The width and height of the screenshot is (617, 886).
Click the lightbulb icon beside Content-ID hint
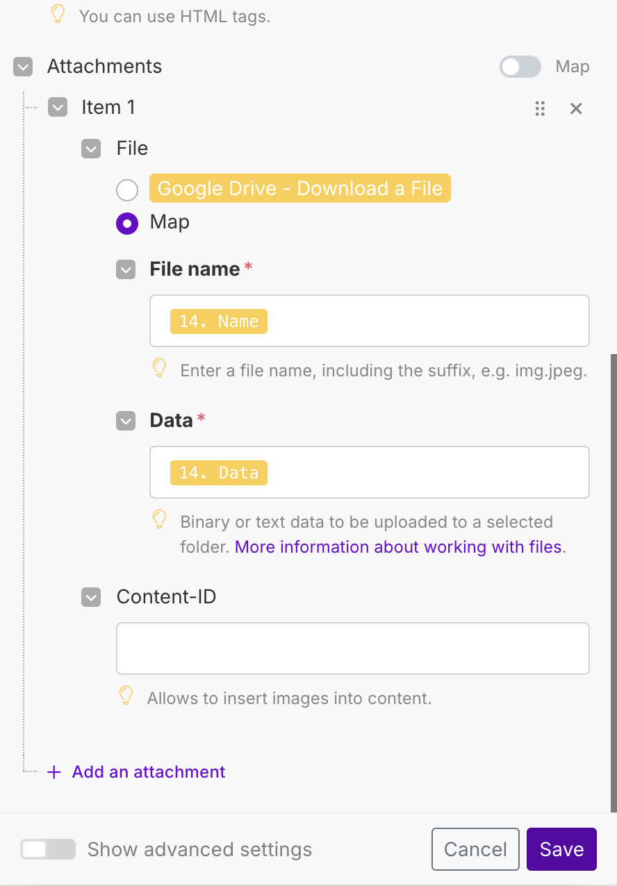(126, 696)
